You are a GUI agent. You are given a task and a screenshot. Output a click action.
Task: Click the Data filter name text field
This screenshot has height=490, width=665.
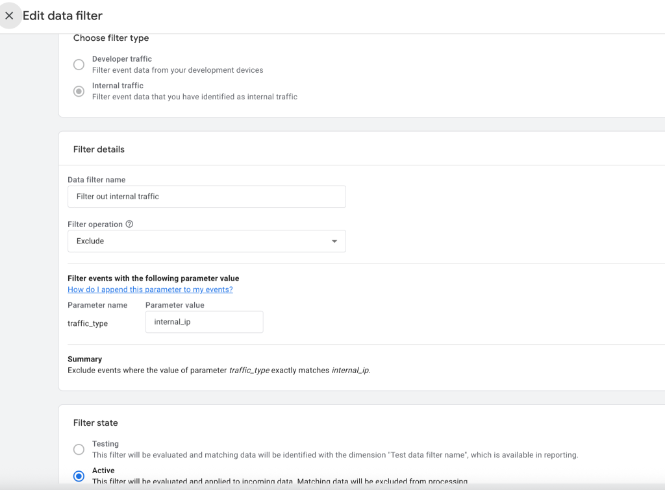click(x=207, y=197)
